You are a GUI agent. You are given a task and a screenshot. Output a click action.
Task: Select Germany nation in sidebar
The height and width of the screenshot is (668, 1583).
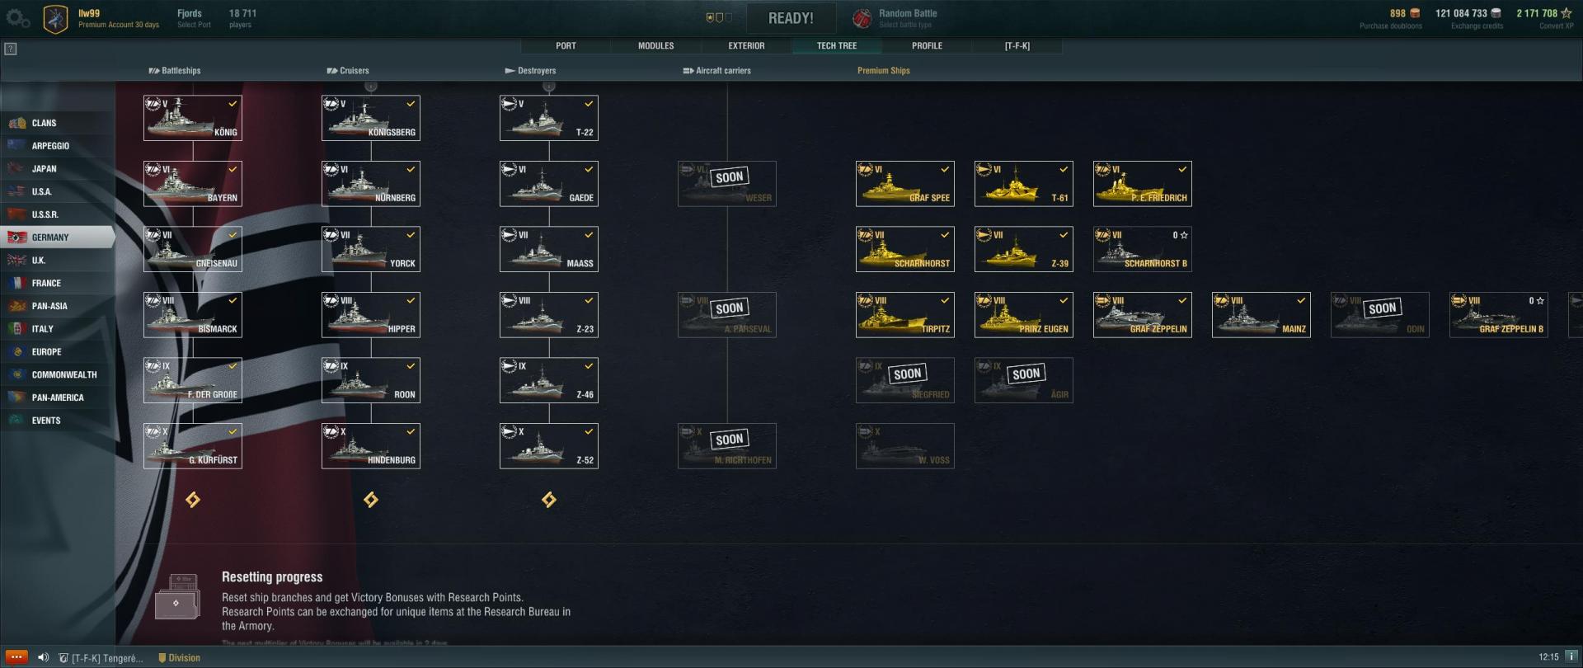click(58, 237)
